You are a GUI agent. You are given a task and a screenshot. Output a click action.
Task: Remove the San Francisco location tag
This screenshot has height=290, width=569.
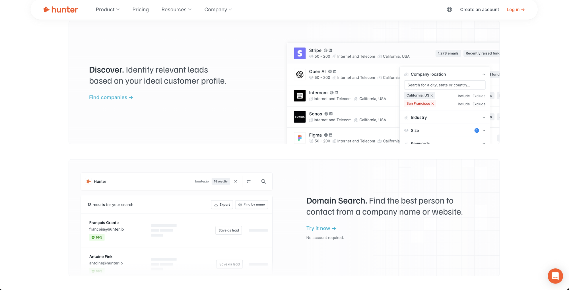point(433,104)
